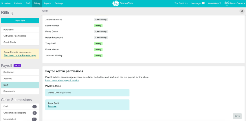This screenshot has height=121, width=246.
Task: Open the Schedule tab
Action: [x=6, y=3]
